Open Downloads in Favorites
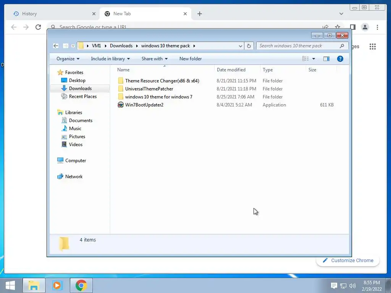Screen dimensions: 391x293 point(80,89)
